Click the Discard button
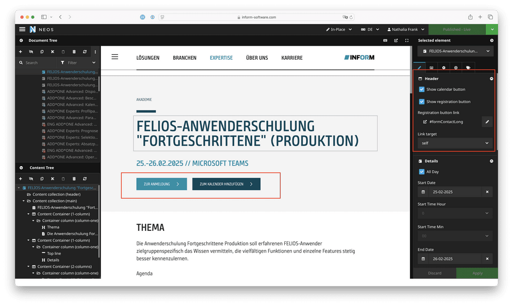Image resolution: width=513 pixels, height=306 pixels. (x=434, y=273)
